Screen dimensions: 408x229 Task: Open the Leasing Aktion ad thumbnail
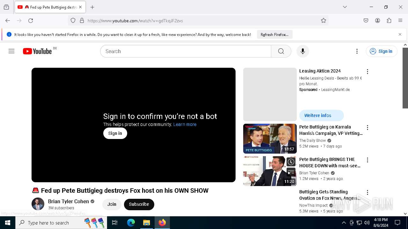pos(270,94)
